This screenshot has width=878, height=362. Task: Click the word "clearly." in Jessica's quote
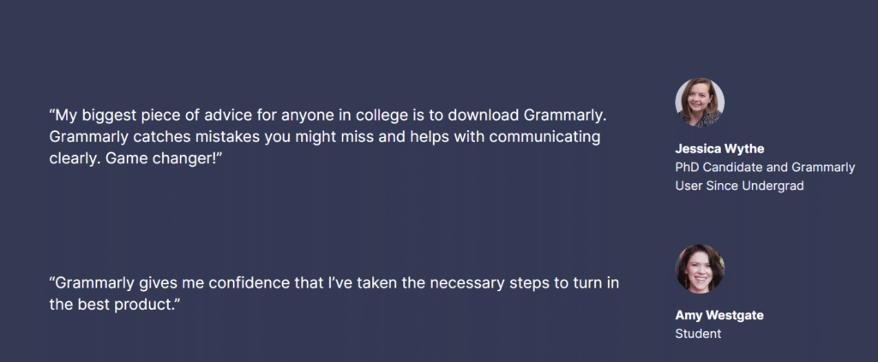(75, 158)
